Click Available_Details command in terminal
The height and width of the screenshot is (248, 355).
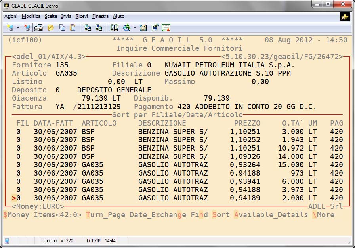click(271, 215)
